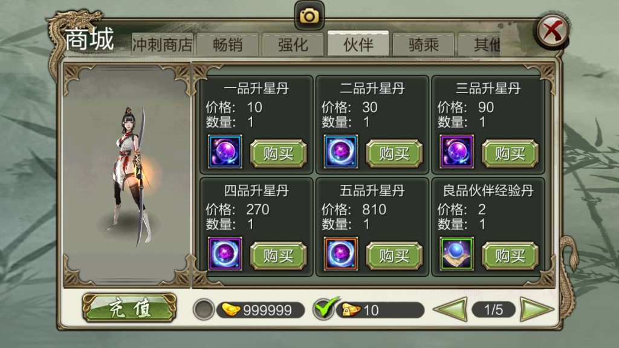Screen dimensions: 619x348
Task: Open the 冲刺商店 tab
Action: (162, 45)
